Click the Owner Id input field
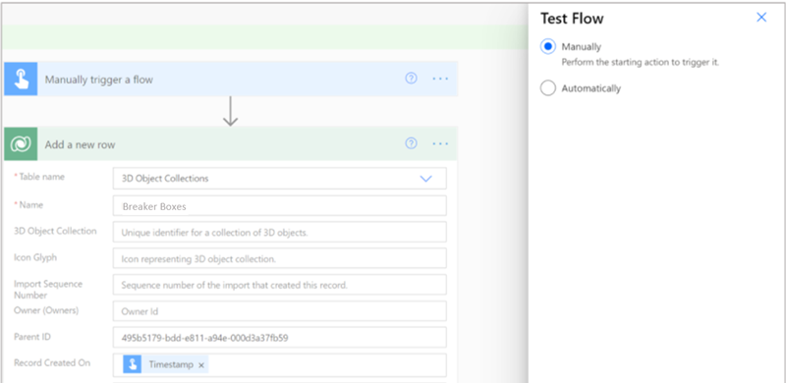Viewport: 786px width, 383px height. (x=280, y=311)
